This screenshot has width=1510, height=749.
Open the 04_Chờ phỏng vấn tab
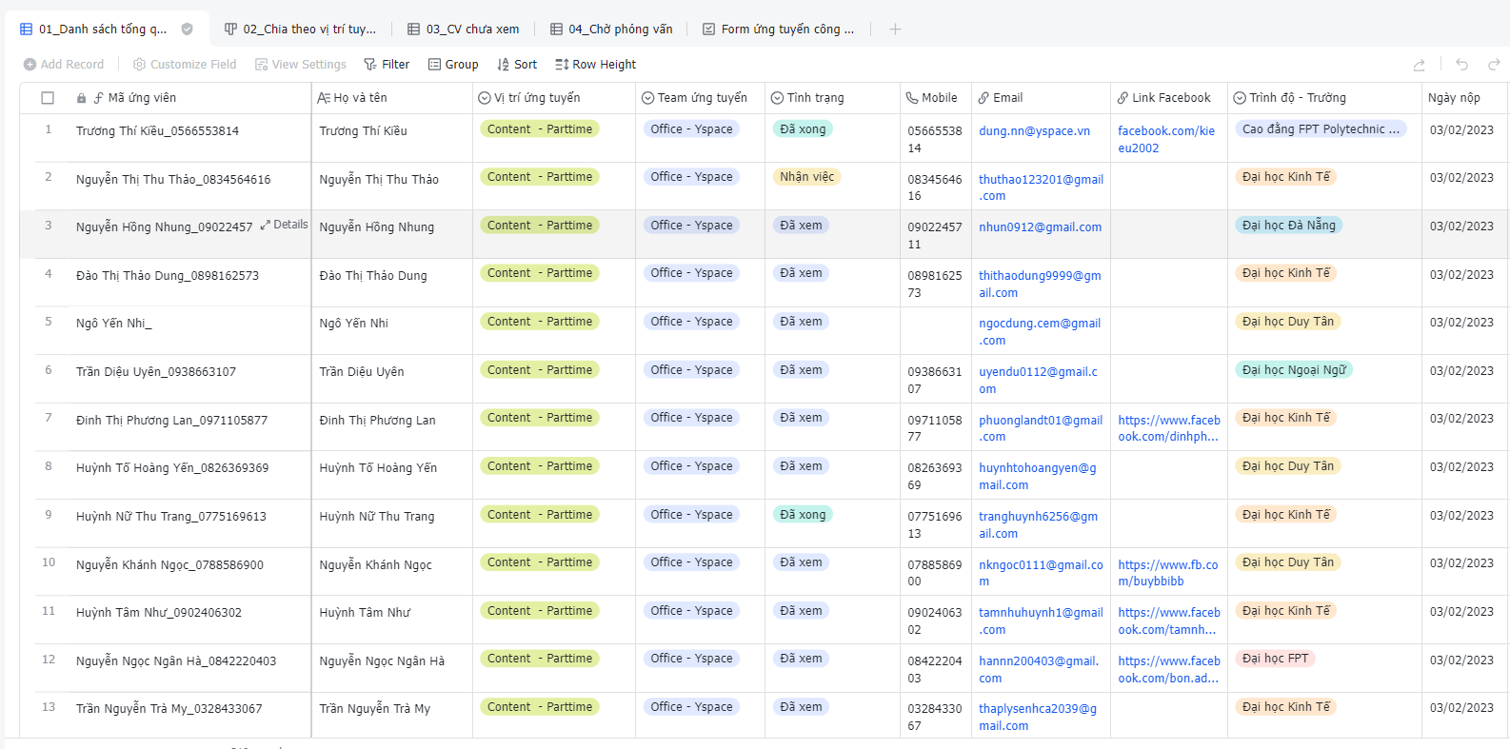click(611, 30)
